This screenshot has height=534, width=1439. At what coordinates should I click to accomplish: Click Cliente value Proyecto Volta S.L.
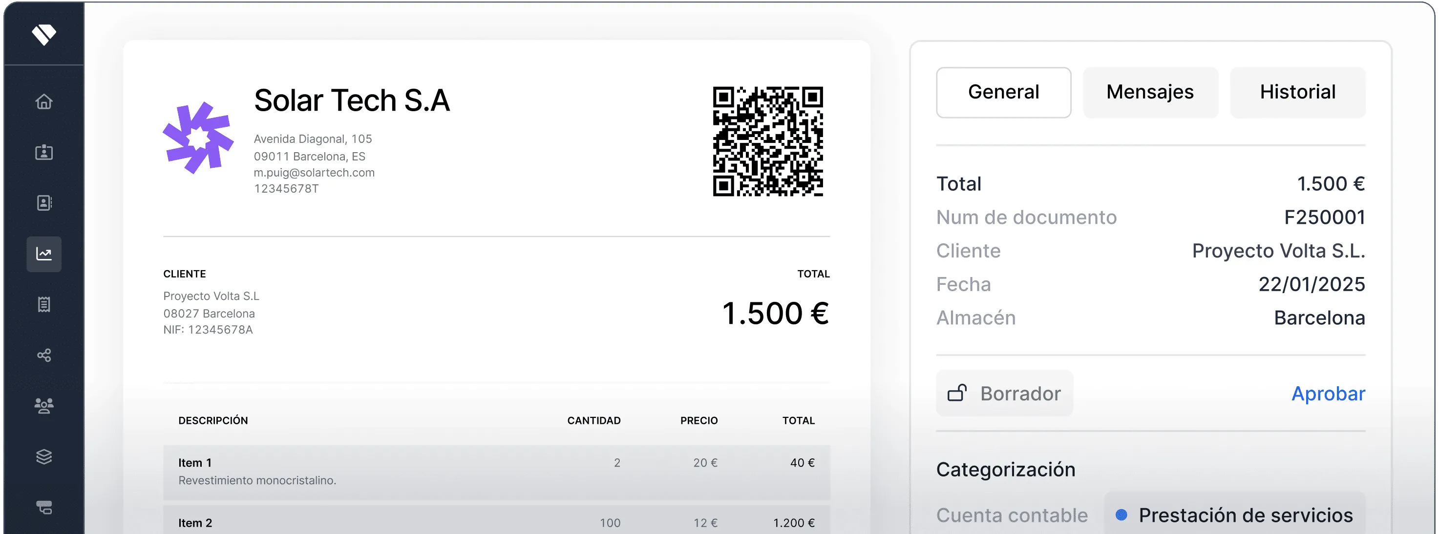1278,251
